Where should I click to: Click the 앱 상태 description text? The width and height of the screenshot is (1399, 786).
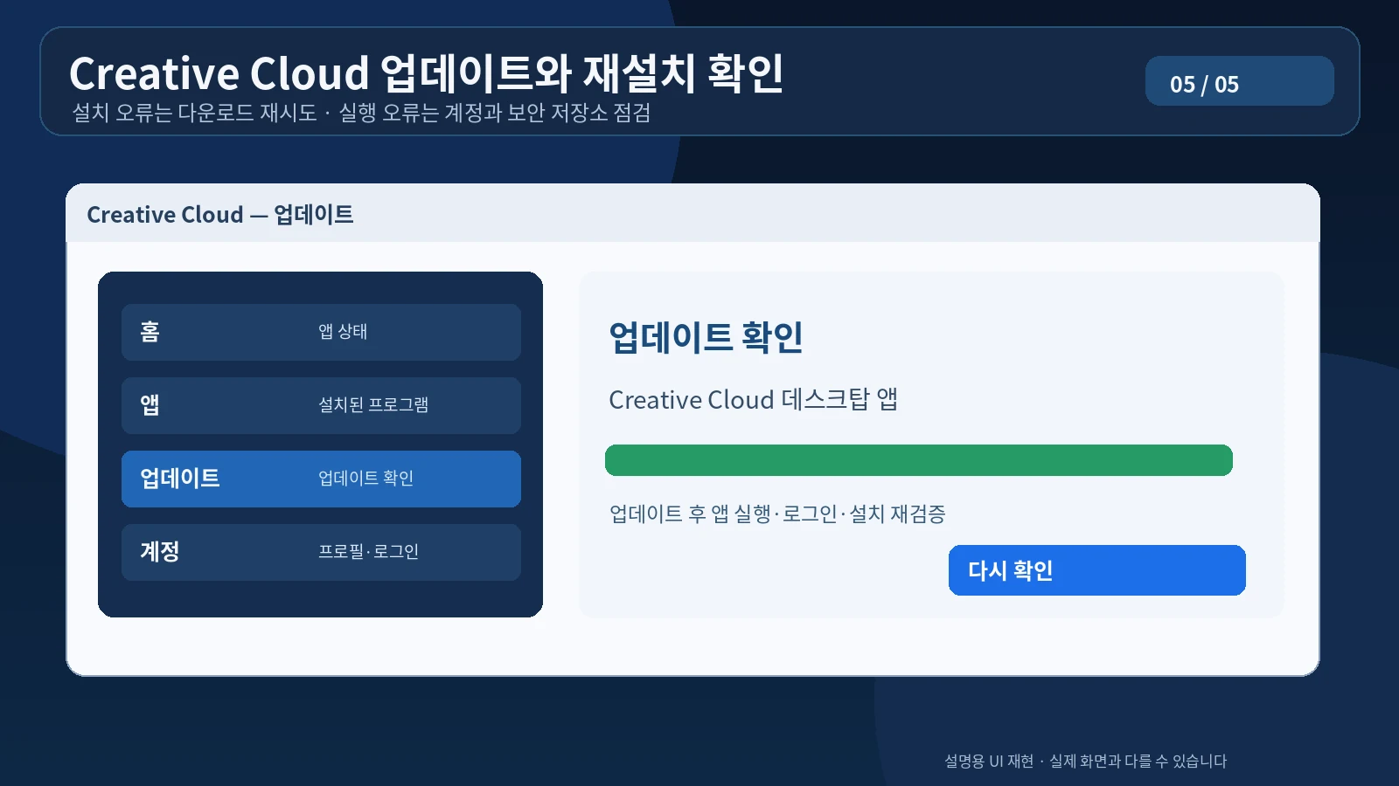point(343,332)
